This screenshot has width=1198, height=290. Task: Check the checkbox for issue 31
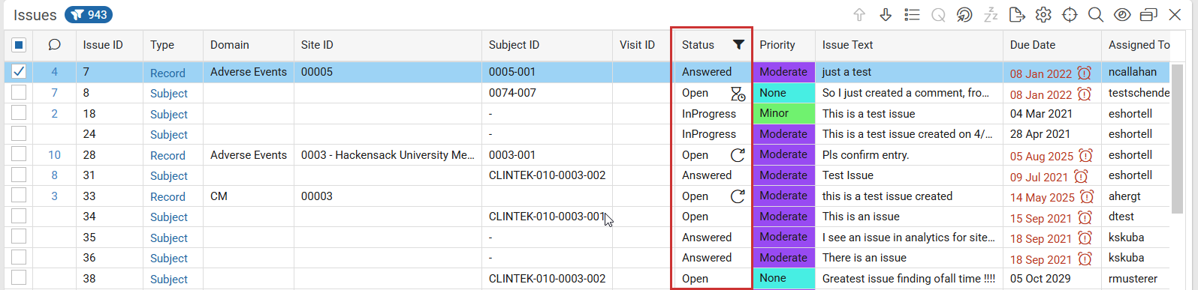point(19,175)
